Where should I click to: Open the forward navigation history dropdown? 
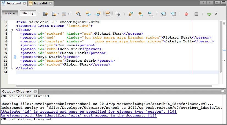[68, 14]
